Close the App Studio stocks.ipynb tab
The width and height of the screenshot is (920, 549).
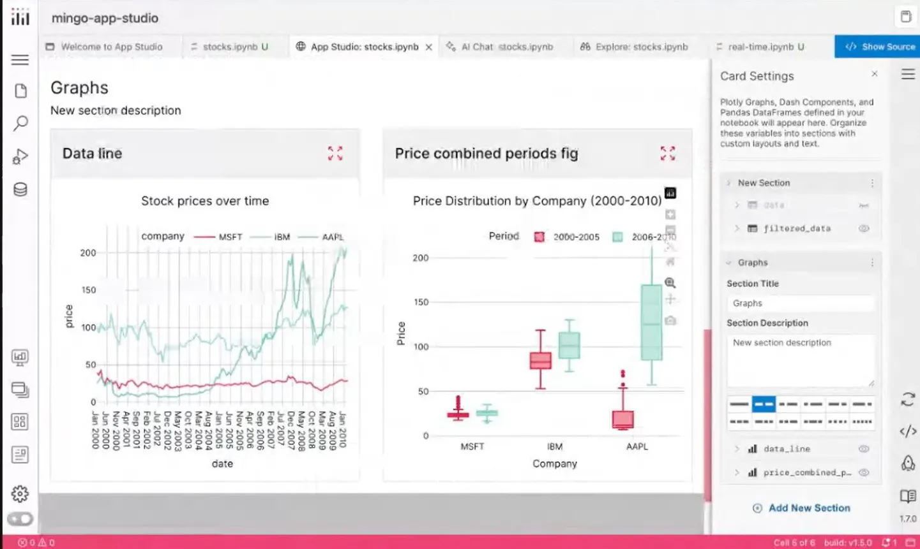[x=429, y=47]
